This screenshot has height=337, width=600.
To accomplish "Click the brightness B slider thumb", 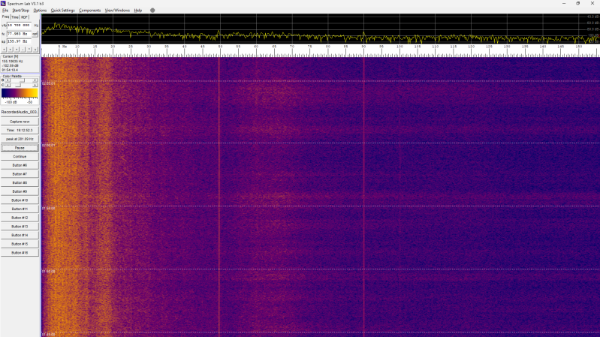I will [x=23, y=80].
